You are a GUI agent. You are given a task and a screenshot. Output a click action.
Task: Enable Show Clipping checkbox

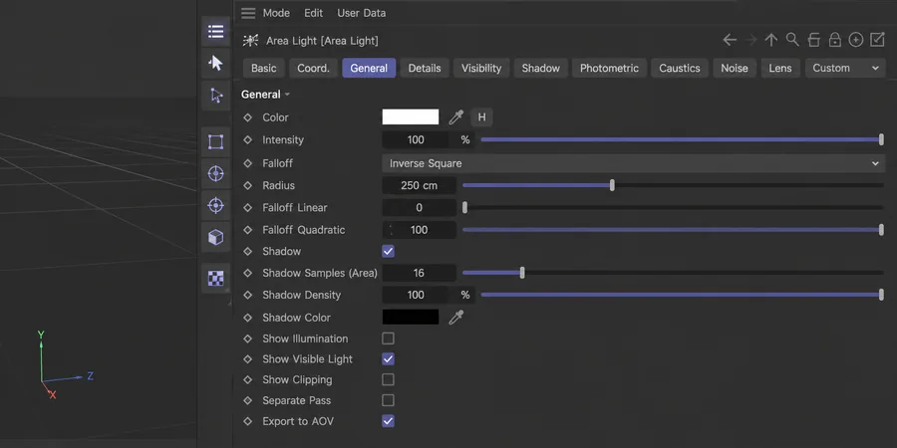click(x=388, y=379)
